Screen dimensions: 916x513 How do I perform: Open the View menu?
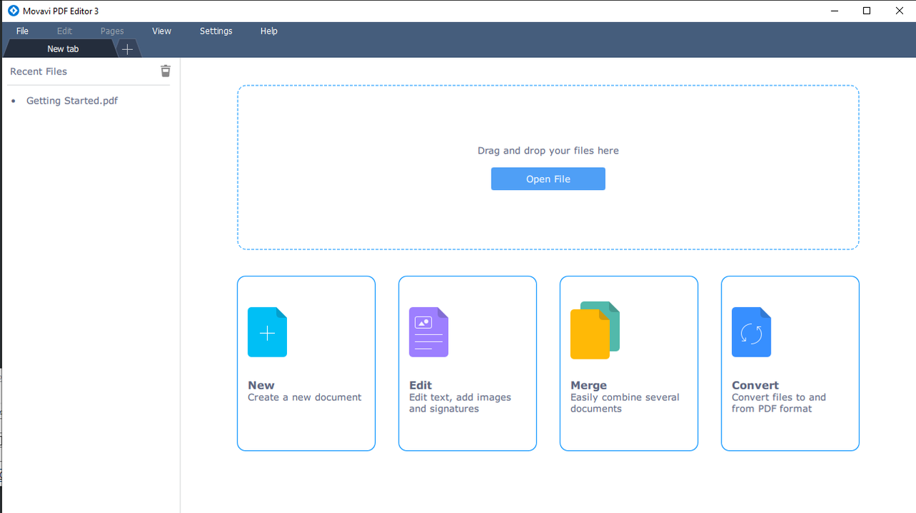162,31
